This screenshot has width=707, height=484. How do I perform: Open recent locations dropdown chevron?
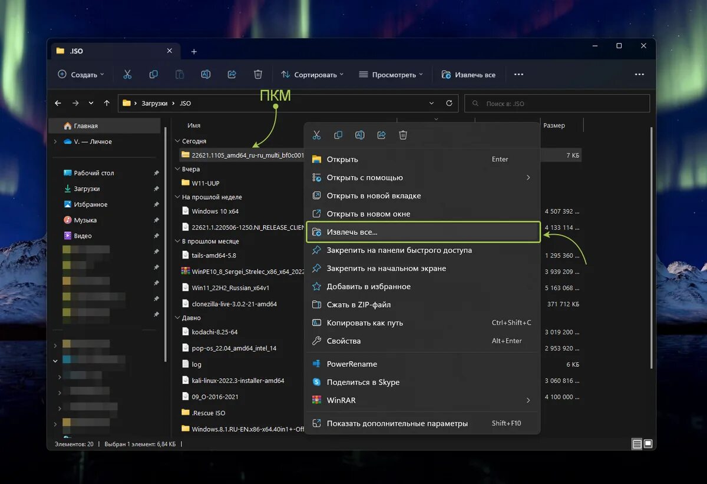coord(91,103)
